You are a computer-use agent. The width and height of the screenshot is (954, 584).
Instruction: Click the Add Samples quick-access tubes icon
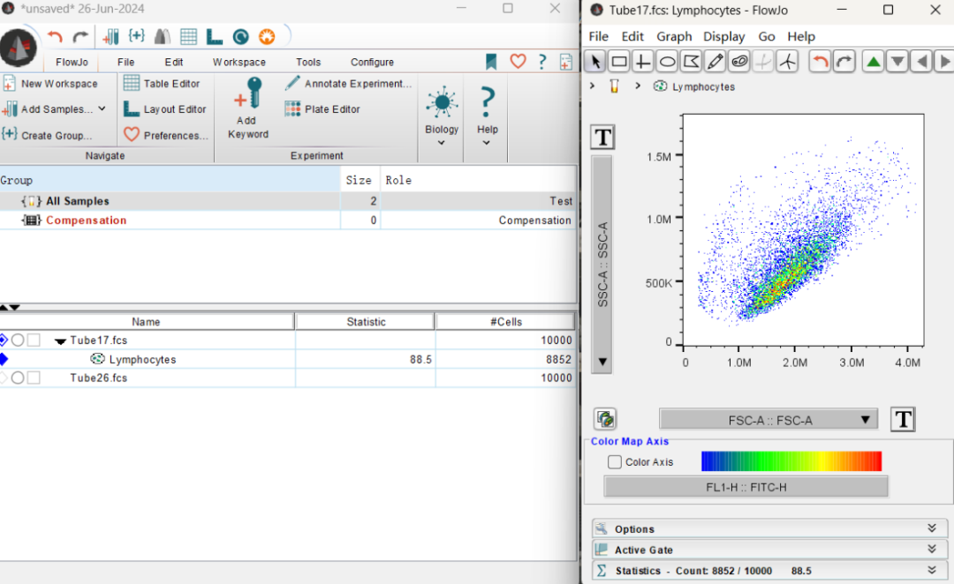(x=110, y=36)
